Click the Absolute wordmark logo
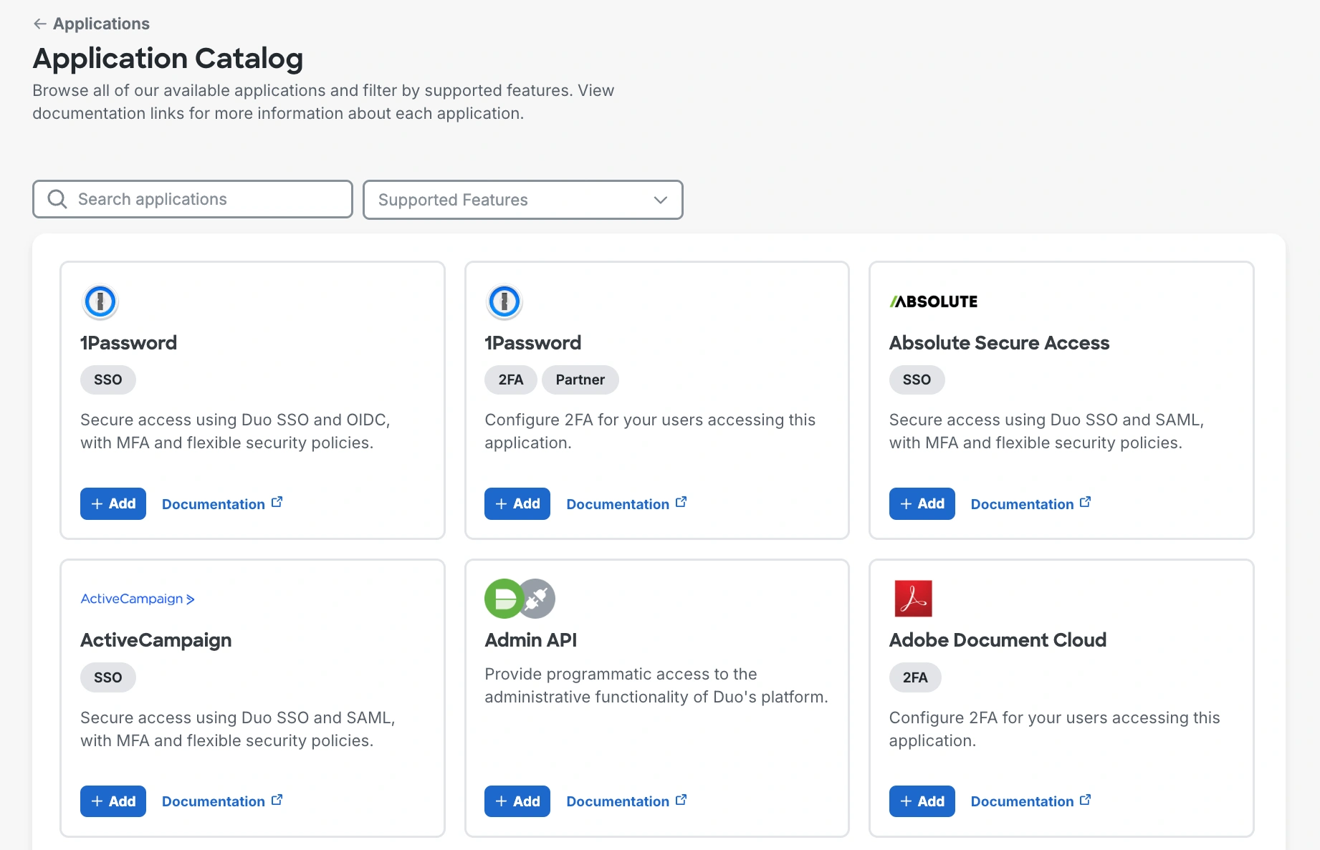This screenshot has width=1320, height=850. click(933, 301)
